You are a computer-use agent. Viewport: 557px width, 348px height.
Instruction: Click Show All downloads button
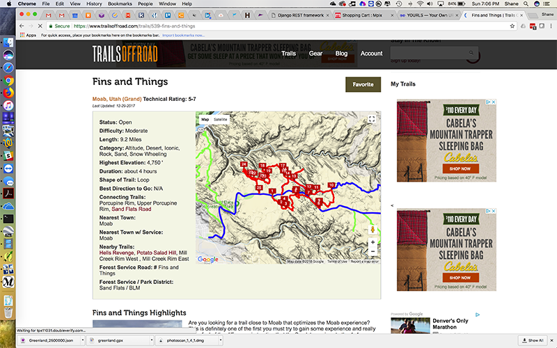point(533,340)
